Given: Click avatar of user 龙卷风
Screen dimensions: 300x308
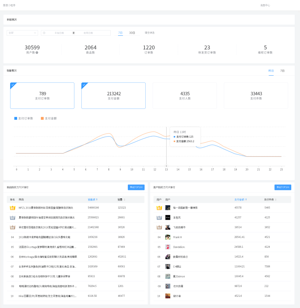Looking at the screenshot, I should point(168,217).
